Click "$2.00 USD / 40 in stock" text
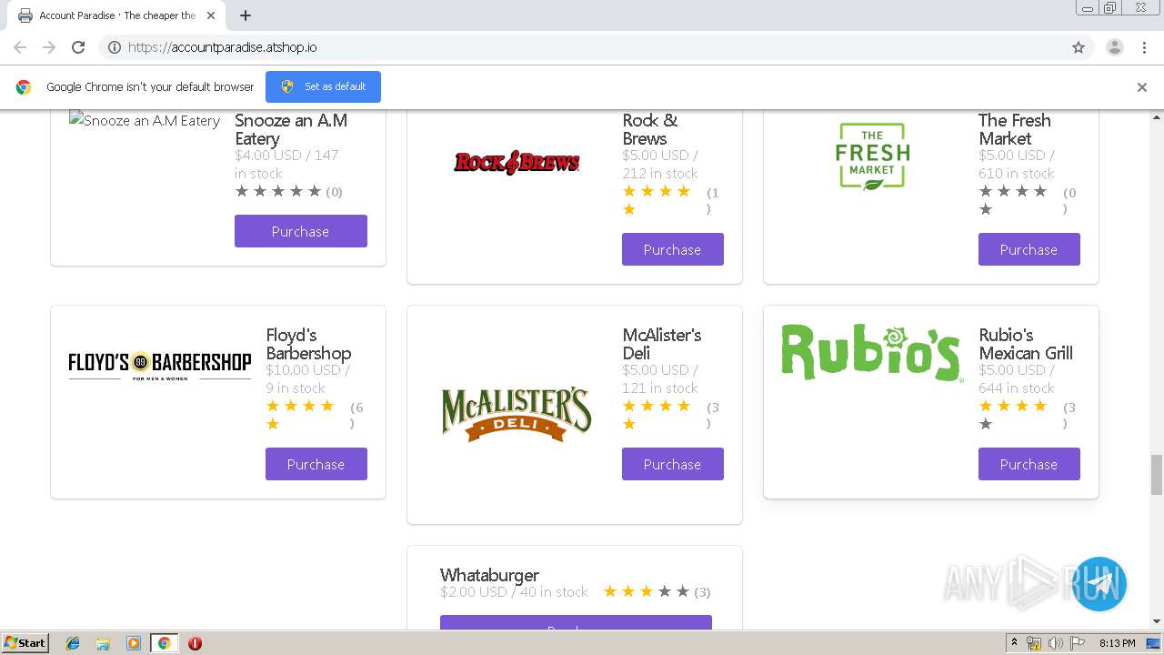 514,592
